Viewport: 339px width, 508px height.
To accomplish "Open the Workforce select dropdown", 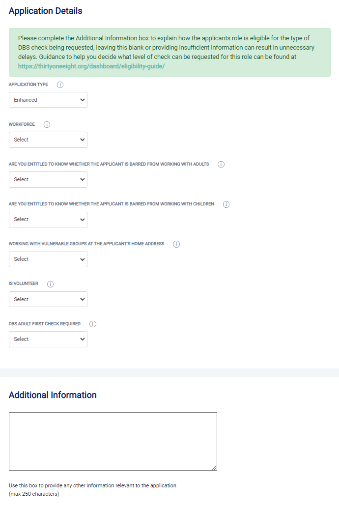I will click(x=48, y=140).
